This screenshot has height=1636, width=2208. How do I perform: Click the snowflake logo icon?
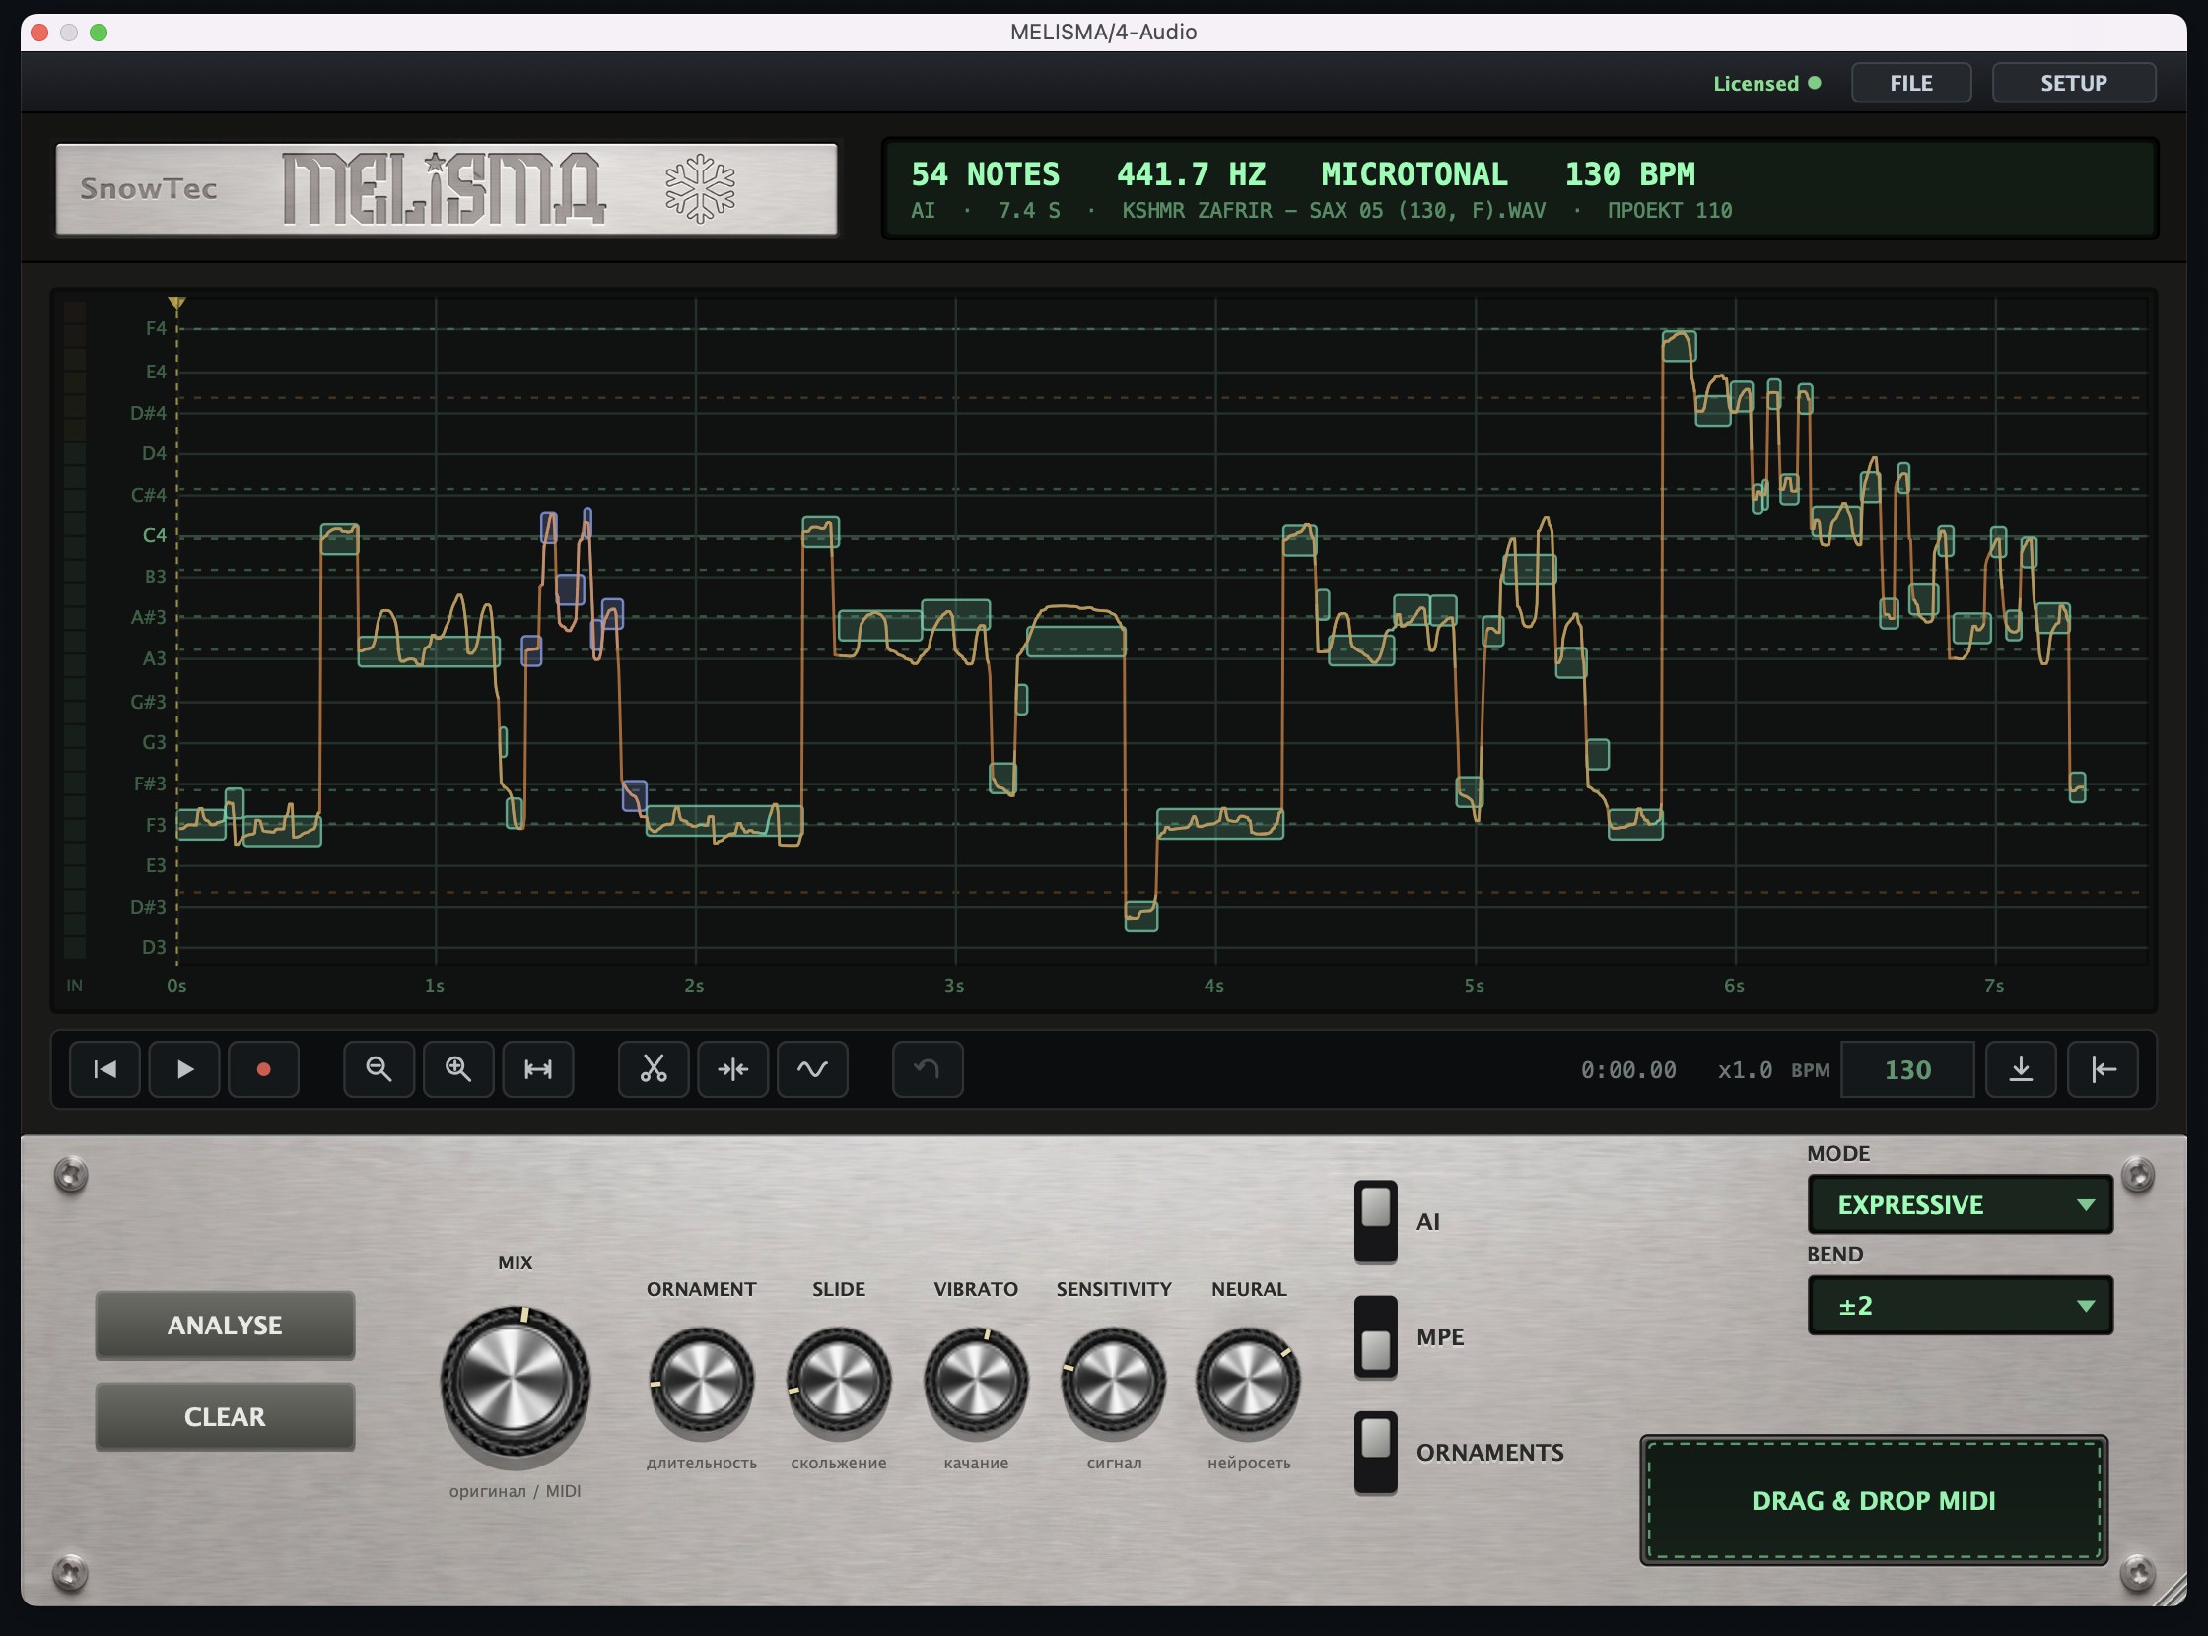700,188
